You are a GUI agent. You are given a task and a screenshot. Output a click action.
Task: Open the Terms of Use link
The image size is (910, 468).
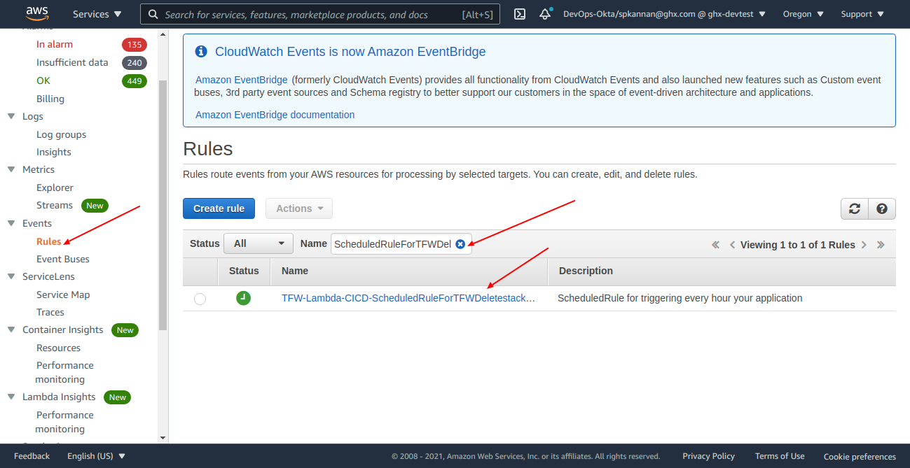coord(780,456)
